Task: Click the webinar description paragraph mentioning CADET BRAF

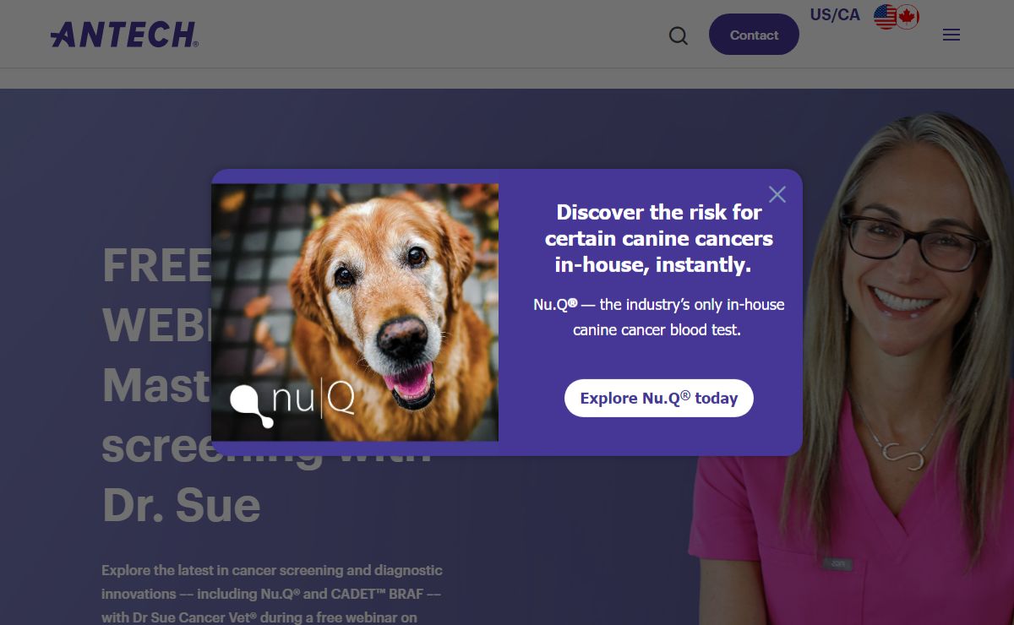Action: click(x=272, y=594)
